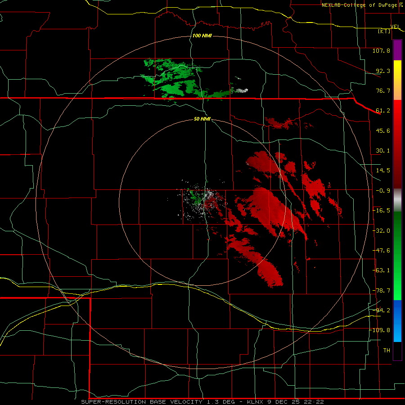This screenshot has height=405, width=405.
Task: Click the yellow-orange segment of the color bar
Action: (x=397, y=80)
